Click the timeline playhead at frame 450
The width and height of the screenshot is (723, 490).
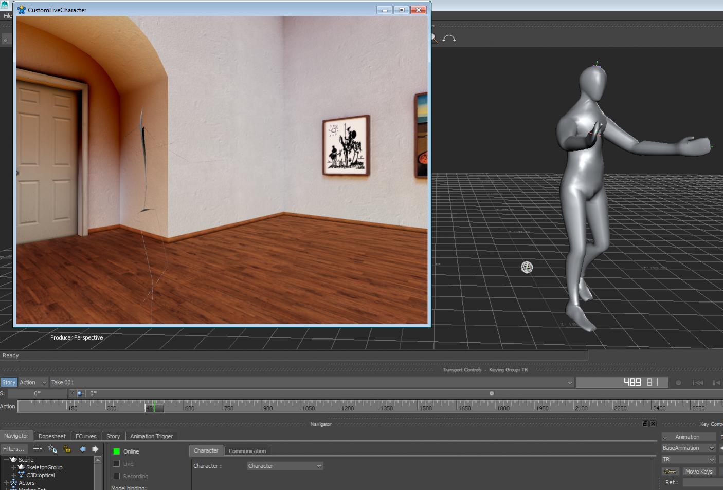pos(154,407)
